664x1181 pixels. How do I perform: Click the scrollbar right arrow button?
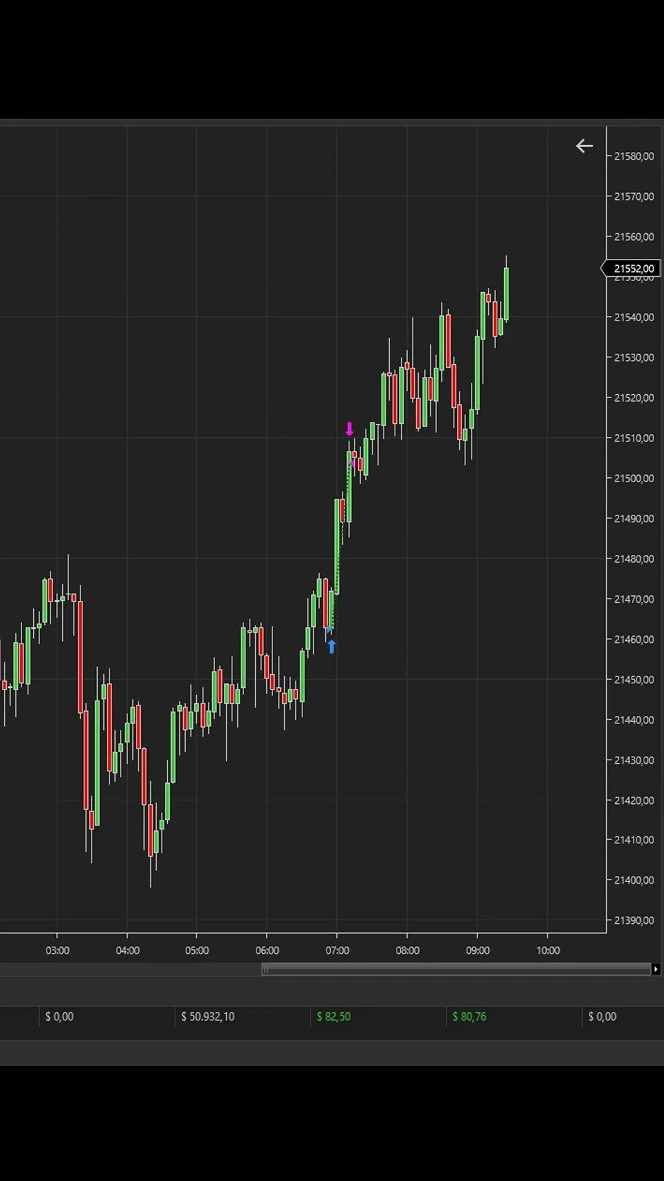656,969
